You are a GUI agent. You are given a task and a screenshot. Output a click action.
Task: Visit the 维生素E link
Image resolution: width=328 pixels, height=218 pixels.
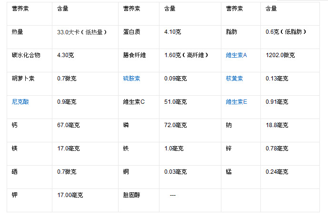coord(237,102)
